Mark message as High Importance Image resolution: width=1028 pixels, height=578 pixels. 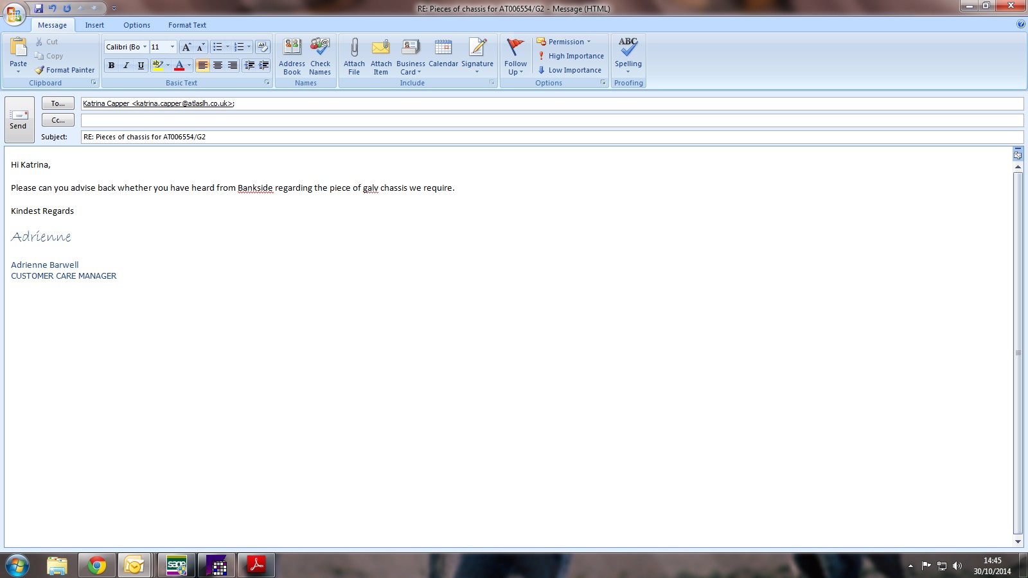[571, 56]
